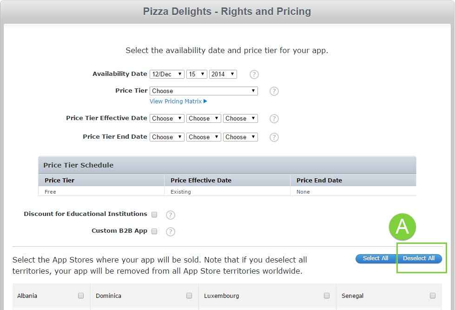
Task: Check the Albania territory checkbox
Action: point(81,296)
